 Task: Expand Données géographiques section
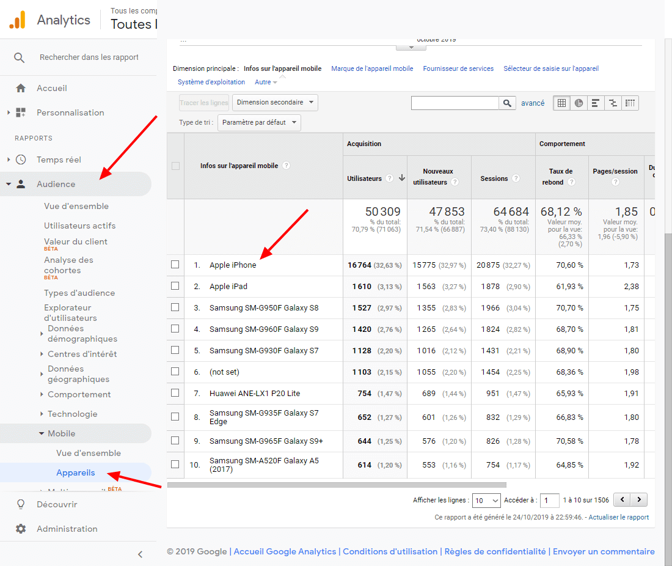[42, 374]
